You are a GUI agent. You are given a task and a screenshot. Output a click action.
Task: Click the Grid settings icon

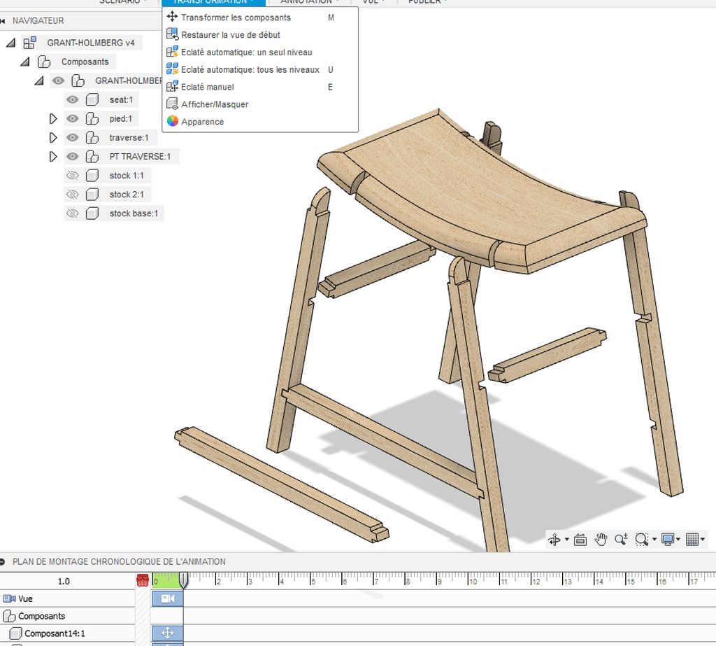pyautogui.click(x=692, y=539)
